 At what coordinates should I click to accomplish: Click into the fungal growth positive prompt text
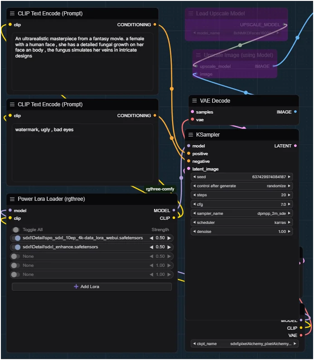[x=82, y=62]
